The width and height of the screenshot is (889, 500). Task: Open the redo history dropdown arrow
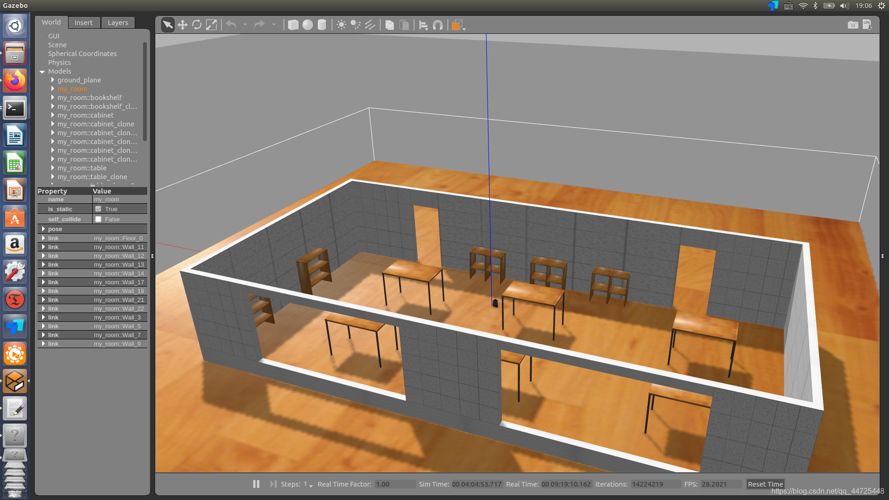click(274, 25)
